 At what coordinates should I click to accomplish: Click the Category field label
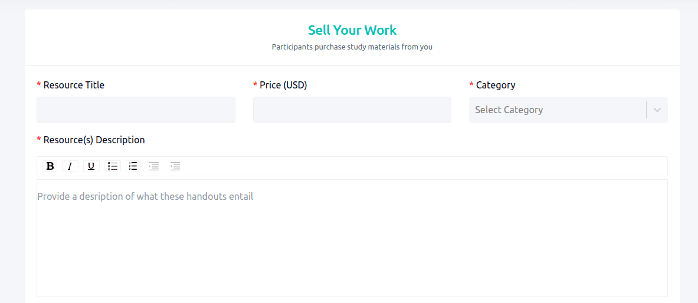point(496,85)
